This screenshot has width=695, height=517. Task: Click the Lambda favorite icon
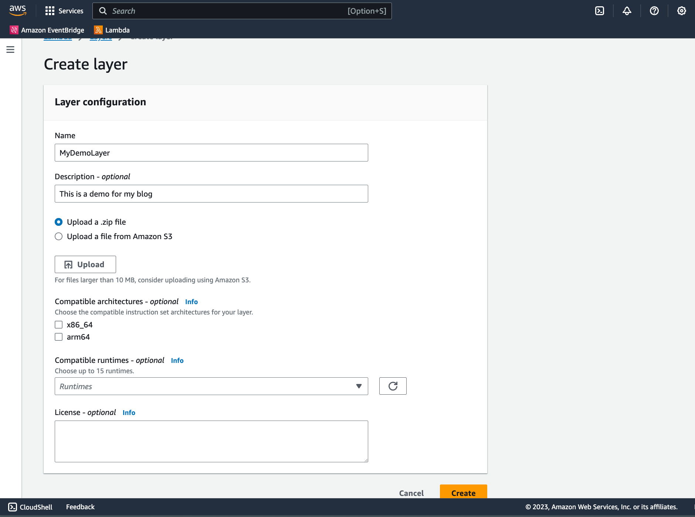[x=98, y=30]
